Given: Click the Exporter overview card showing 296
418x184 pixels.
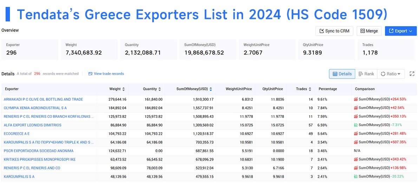Looking at the screenshot, I should [x=30, y=49].
